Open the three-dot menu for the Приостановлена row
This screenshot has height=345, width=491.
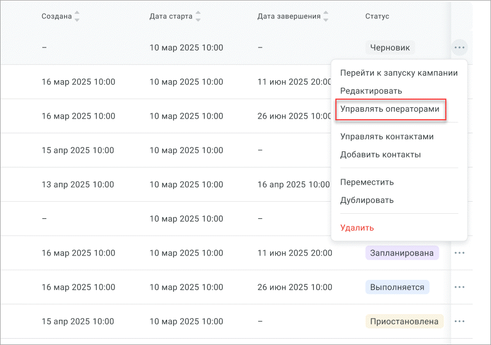pyautogui.click(x=459, y=321)
